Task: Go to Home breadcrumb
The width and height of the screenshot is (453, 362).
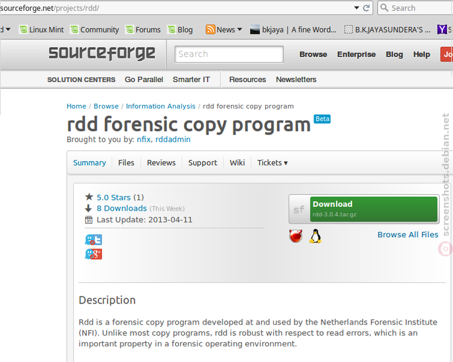Action: click(x=76, y=106)
